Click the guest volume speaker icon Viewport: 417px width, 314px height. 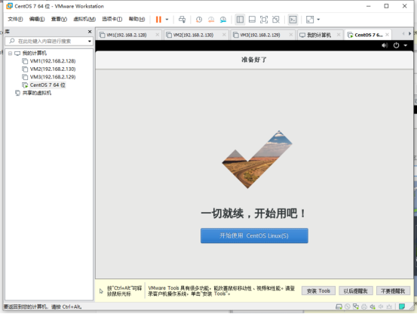[385, 45]
